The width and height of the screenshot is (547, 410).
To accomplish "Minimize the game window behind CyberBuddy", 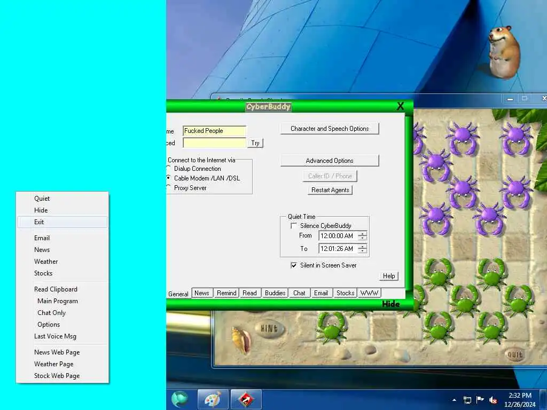I will tap(510, 99).
